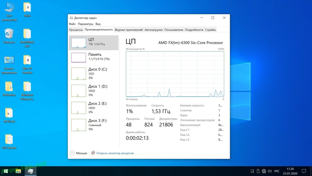Select the M.Visual folder icon
The width and height of the screenshot is (312, 176).
(9, 115)
